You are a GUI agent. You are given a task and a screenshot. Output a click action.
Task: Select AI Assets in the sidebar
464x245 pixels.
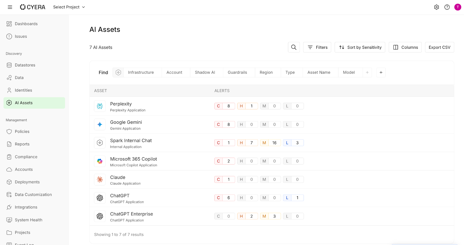[x=34, y=103]
